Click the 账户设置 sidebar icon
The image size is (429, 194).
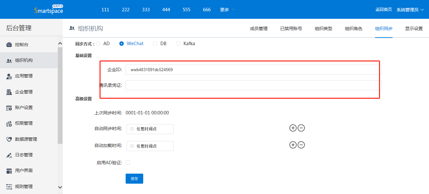tap(9, 108)
